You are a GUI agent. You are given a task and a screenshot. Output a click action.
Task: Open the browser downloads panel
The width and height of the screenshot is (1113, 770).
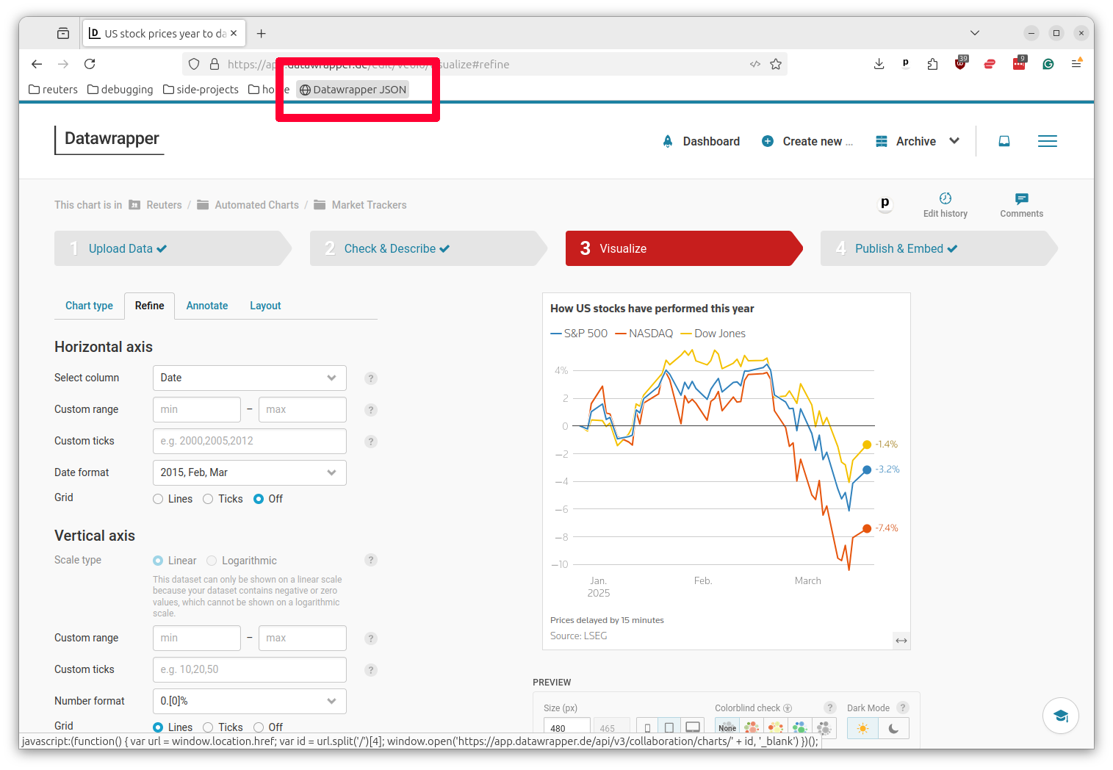click(x=879, y=64)
